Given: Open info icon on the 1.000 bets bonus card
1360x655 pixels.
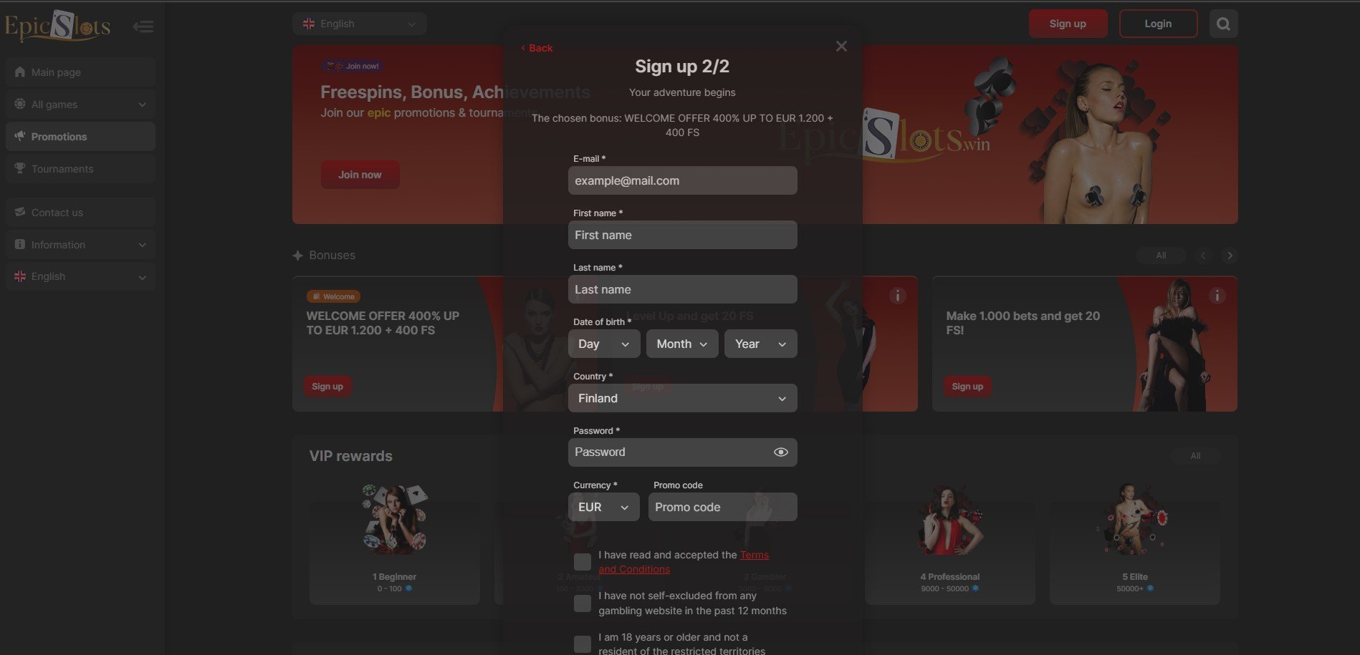Looking at the screenshot, I should click(x=1217, y=296).
